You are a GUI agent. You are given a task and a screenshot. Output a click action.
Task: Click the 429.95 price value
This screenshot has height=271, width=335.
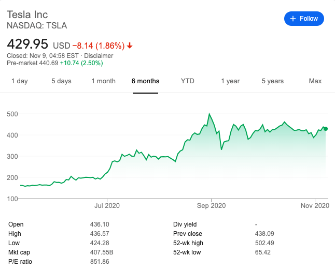click(x=27, y=44)
